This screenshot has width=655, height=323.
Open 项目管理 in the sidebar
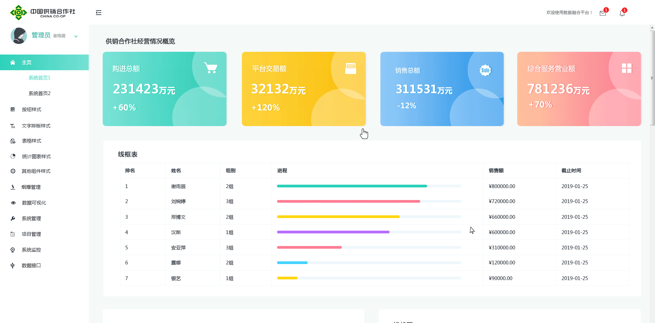click(x=31, y=234)
